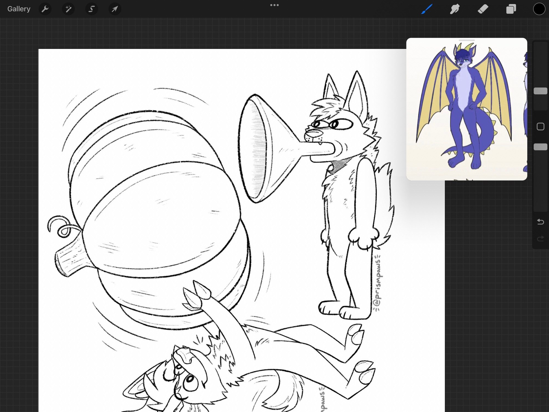Open the Gallery view
Image resolution: width=549 pixels, height=412 pixels.
19,9
